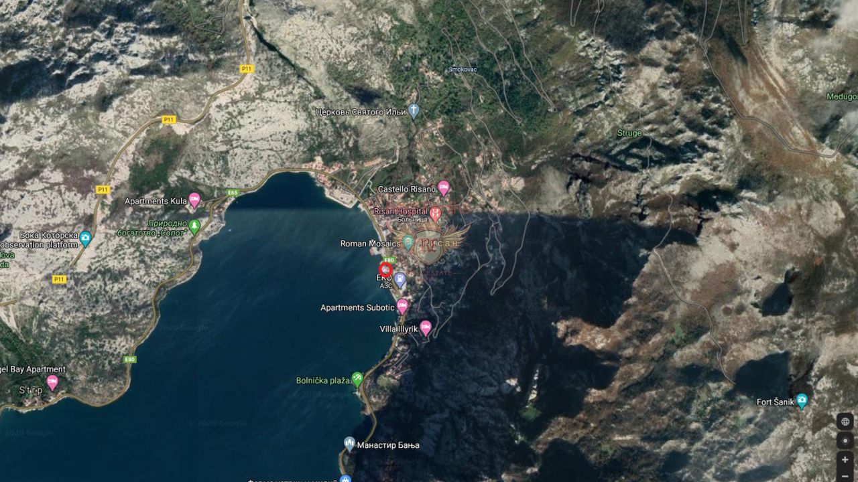
Task: Open Бока Которска observation platform pin
Action: [85, 238]
